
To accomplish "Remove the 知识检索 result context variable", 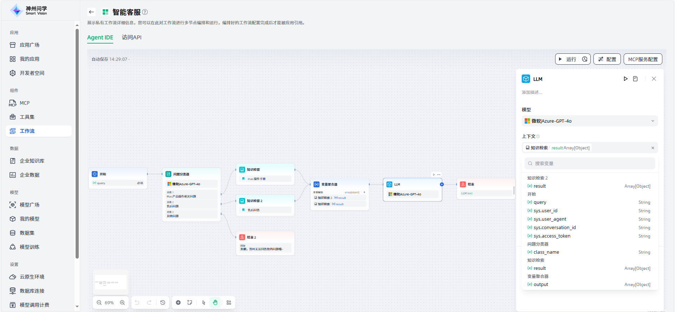I will [653, 148].
